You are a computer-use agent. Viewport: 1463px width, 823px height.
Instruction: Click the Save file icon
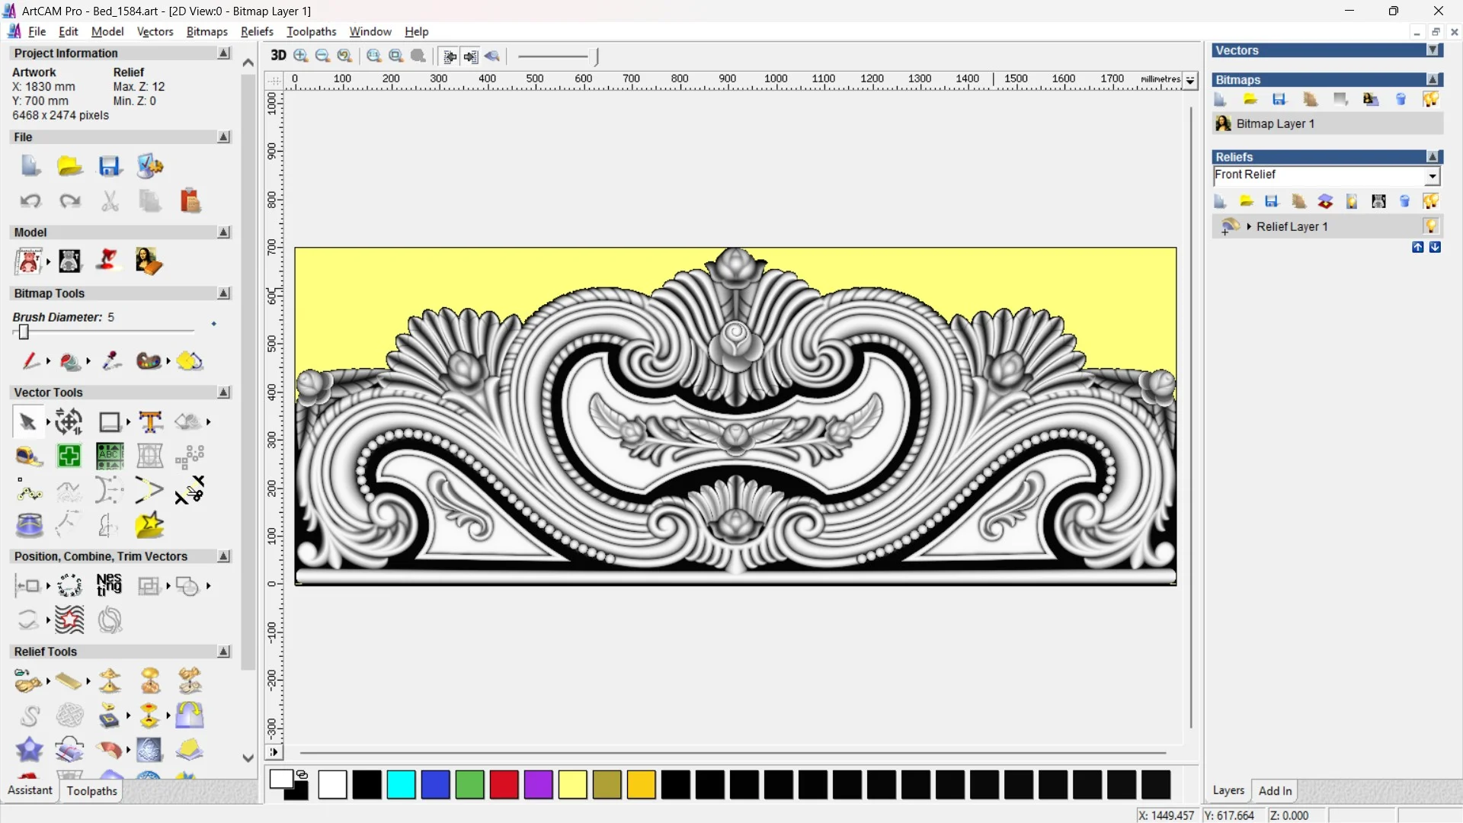click(110, 166)
